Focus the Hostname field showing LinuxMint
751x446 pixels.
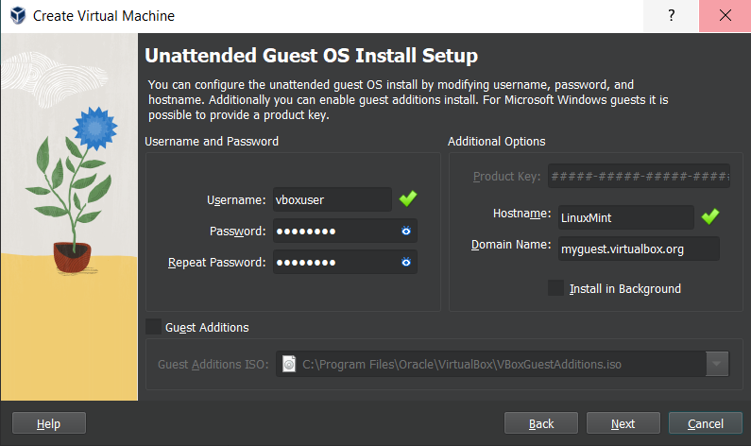tap(625, 217)
